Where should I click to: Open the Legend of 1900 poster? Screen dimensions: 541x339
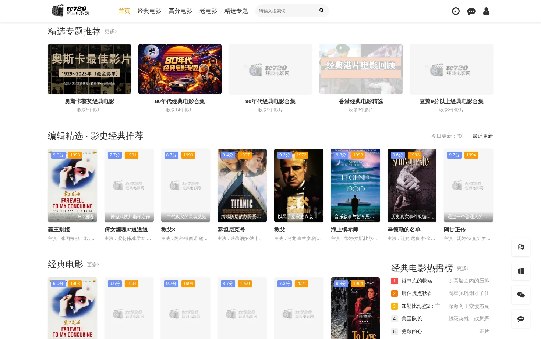click(356, 185)
